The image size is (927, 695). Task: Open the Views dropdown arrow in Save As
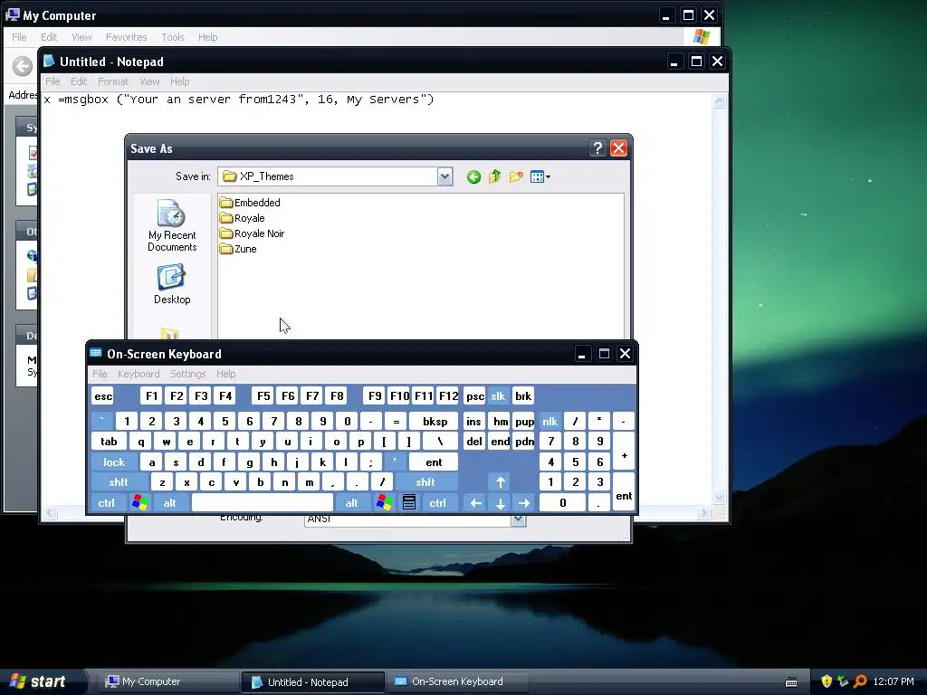(x=548, y=176)
